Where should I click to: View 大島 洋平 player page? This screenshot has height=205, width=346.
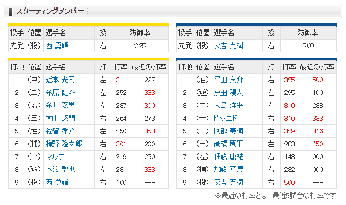coord(229,105)
